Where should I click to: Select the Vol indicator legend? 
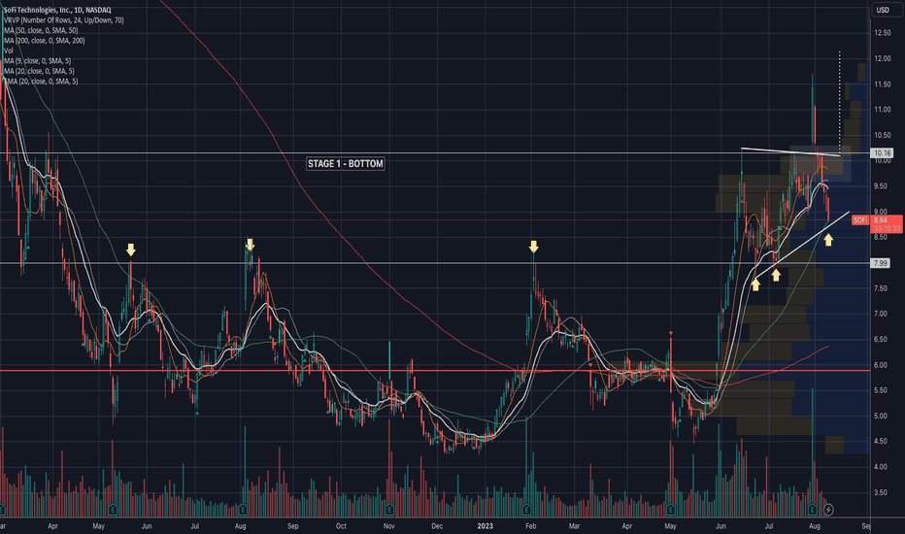(x=8, y=50)
